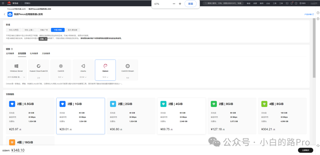
Task: Zoom in with the plus button
Action: pyautogui.click(x=180, y=4)
